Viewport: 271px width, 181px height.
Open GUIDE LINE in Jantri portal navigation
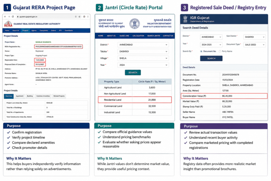[x=124, y=36]
